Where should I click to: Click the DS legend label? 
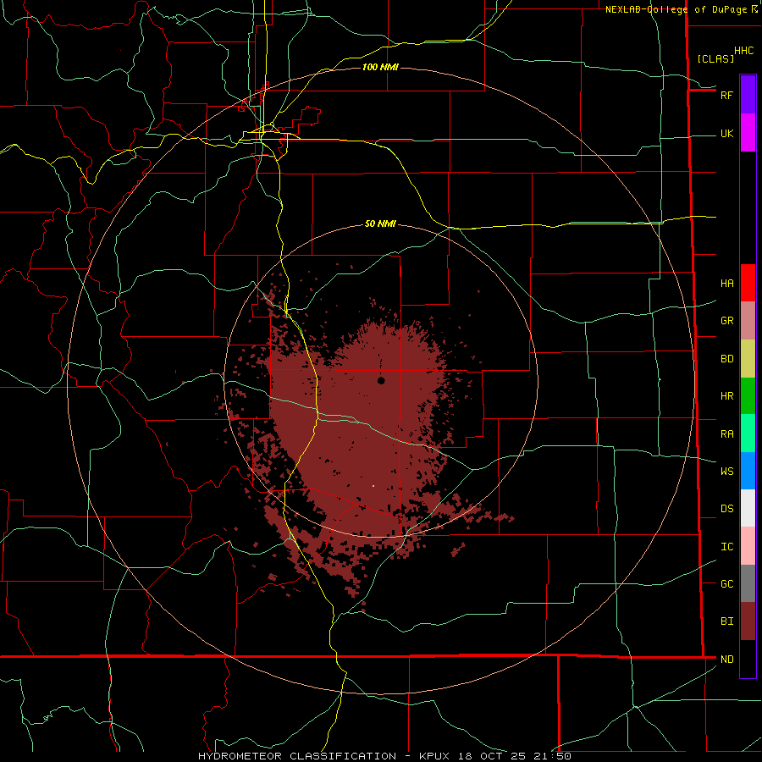(x=726, y=509)
